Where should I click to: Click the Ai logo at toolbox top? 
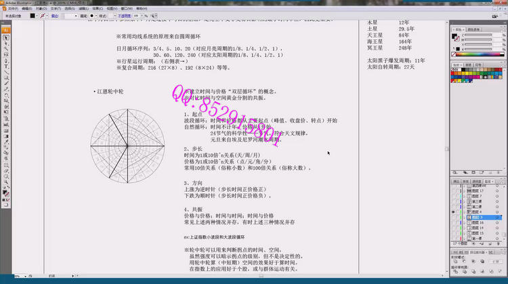pyautogui.click(x=6, y=30)
